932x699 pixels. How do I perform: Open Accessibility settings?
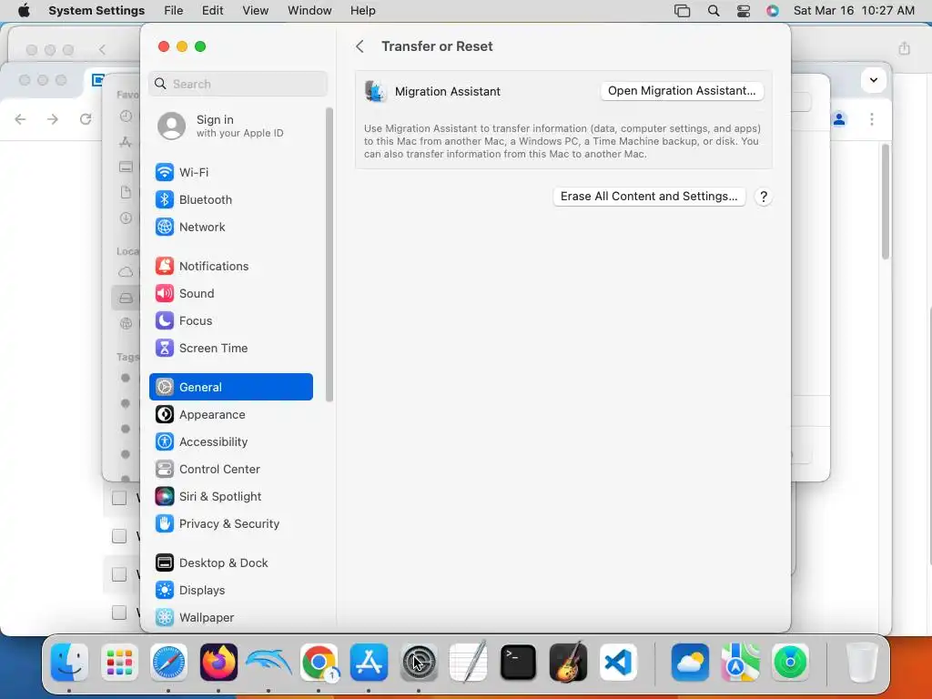click(230, 442)
